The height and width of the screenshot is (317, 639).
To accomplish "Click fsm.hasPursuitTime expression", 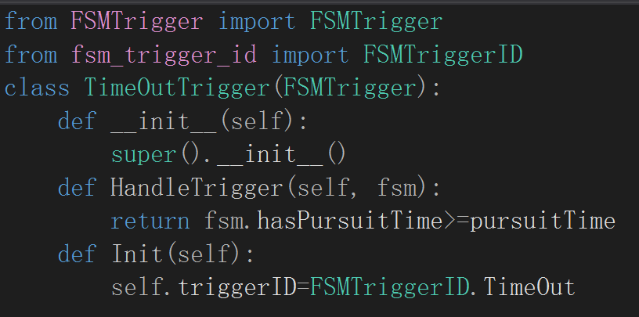I will pos(323,222).
